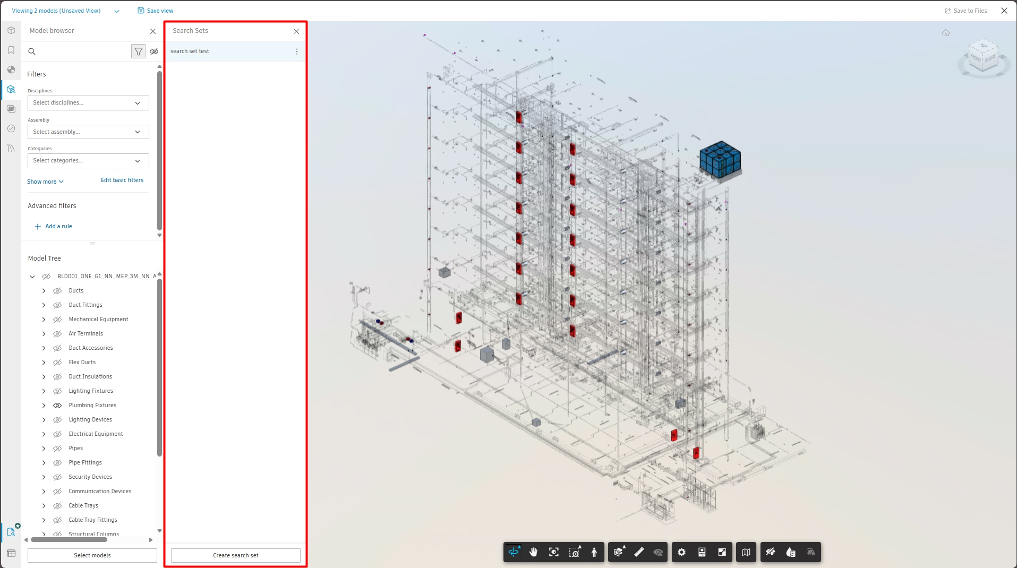Click the Select models button
The width and height of the screenshot is (1017, 568).
(92, 555)
